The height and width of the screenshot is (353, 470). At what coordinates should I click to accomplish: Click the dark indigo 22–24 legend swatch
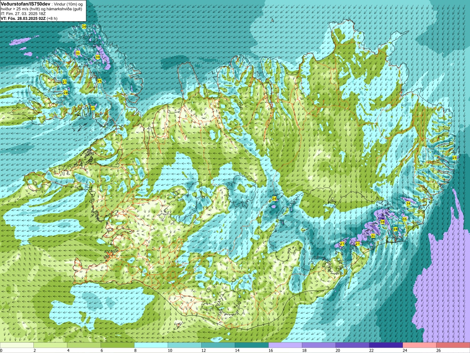(386, 345)
